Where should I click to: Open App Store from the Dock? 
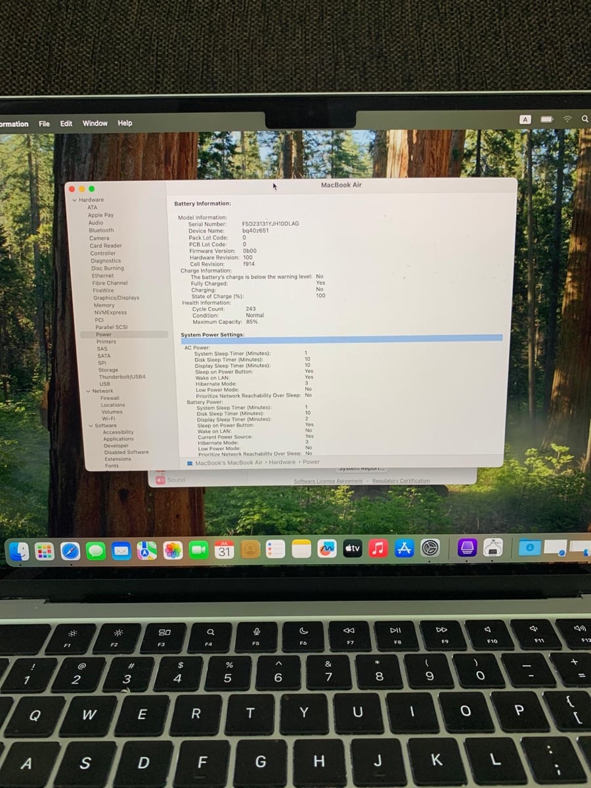[x=404, y=548]
